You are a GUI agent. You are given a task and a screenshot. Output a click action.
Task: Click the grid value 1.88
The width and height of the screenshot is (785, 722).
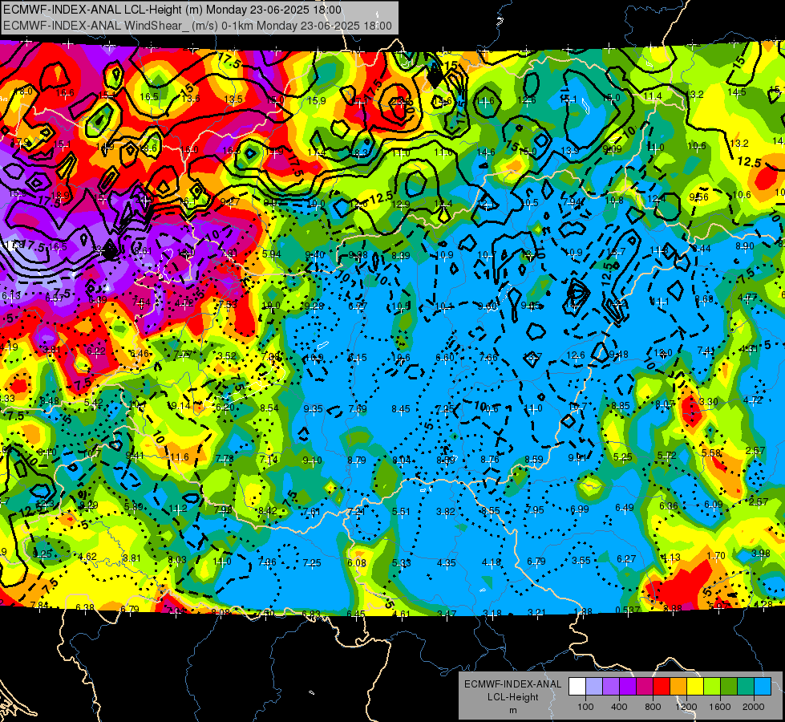(583, 611)
